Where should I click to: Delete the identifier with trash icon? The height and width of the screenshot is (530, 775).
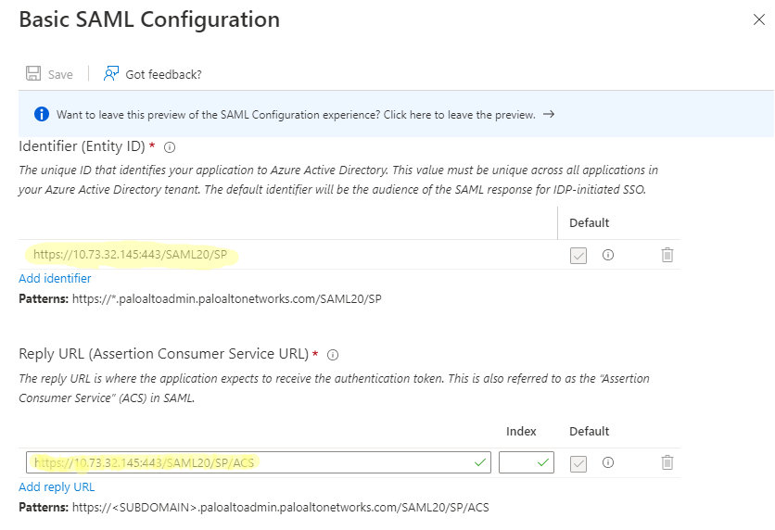tap(667, 255)
